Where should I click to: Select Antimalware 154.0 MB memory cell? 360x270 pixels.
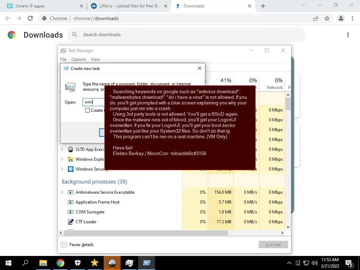tap(221, 192)
